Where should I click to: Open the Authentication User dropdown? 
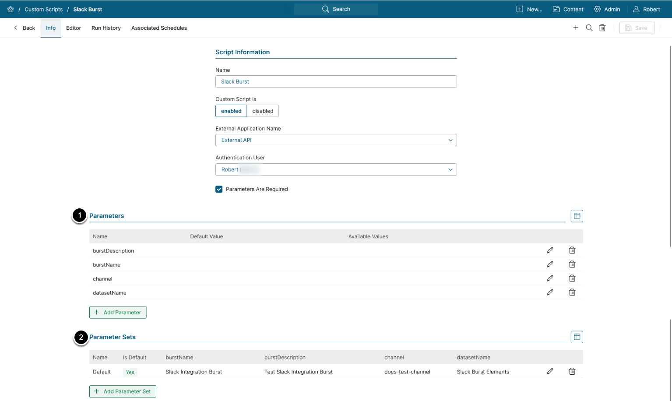click(336, 169)
